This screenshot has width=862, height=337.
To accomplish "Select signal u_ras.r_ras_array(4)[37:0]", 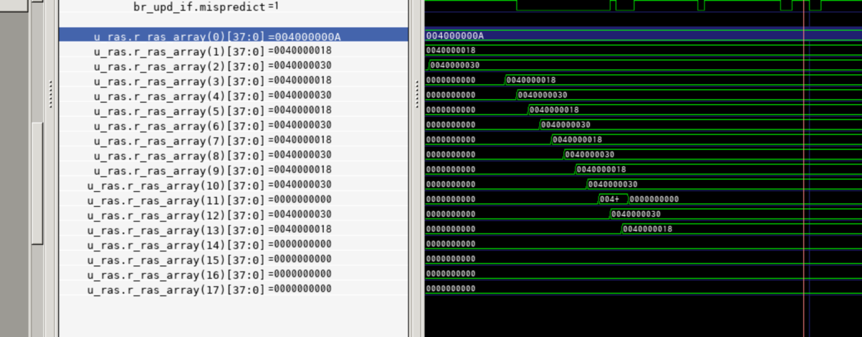I will pos(233,95).
